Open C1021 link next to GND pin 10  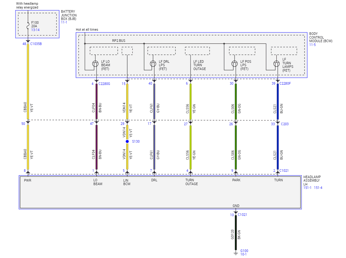242,215
